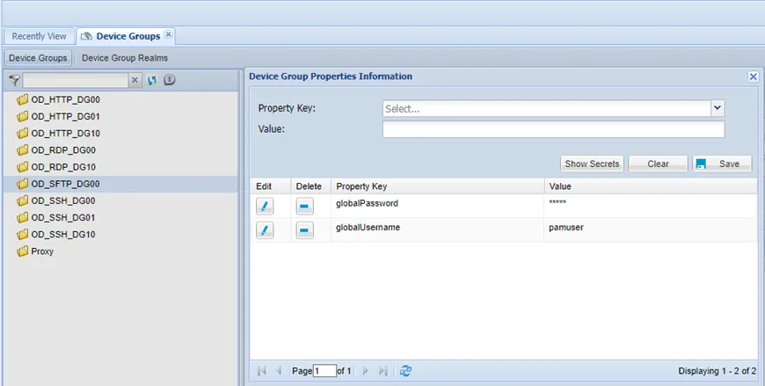Screen dimensions: 765x386
Task: Click the Edit column header
Action: click(x=271, y=186)
